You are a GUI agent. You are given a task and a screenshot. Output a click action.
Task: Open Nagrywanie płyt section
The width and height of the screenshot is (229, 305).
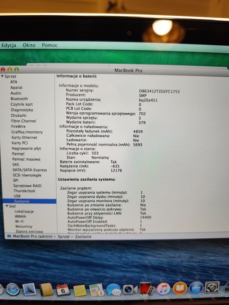point(27,149)
